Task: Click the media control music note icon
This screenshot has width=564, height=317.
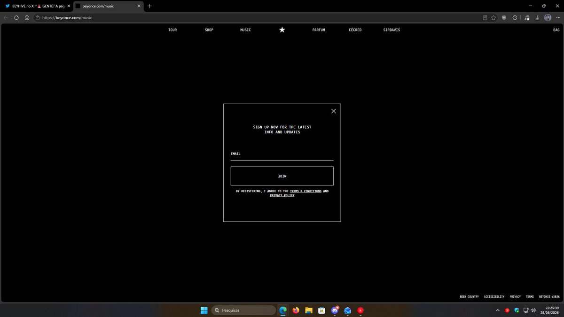Action: pos(527,18)
